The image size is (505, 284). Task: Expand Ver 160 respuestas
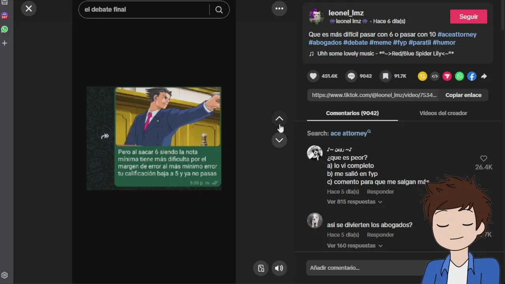click(x=354, y=245)
